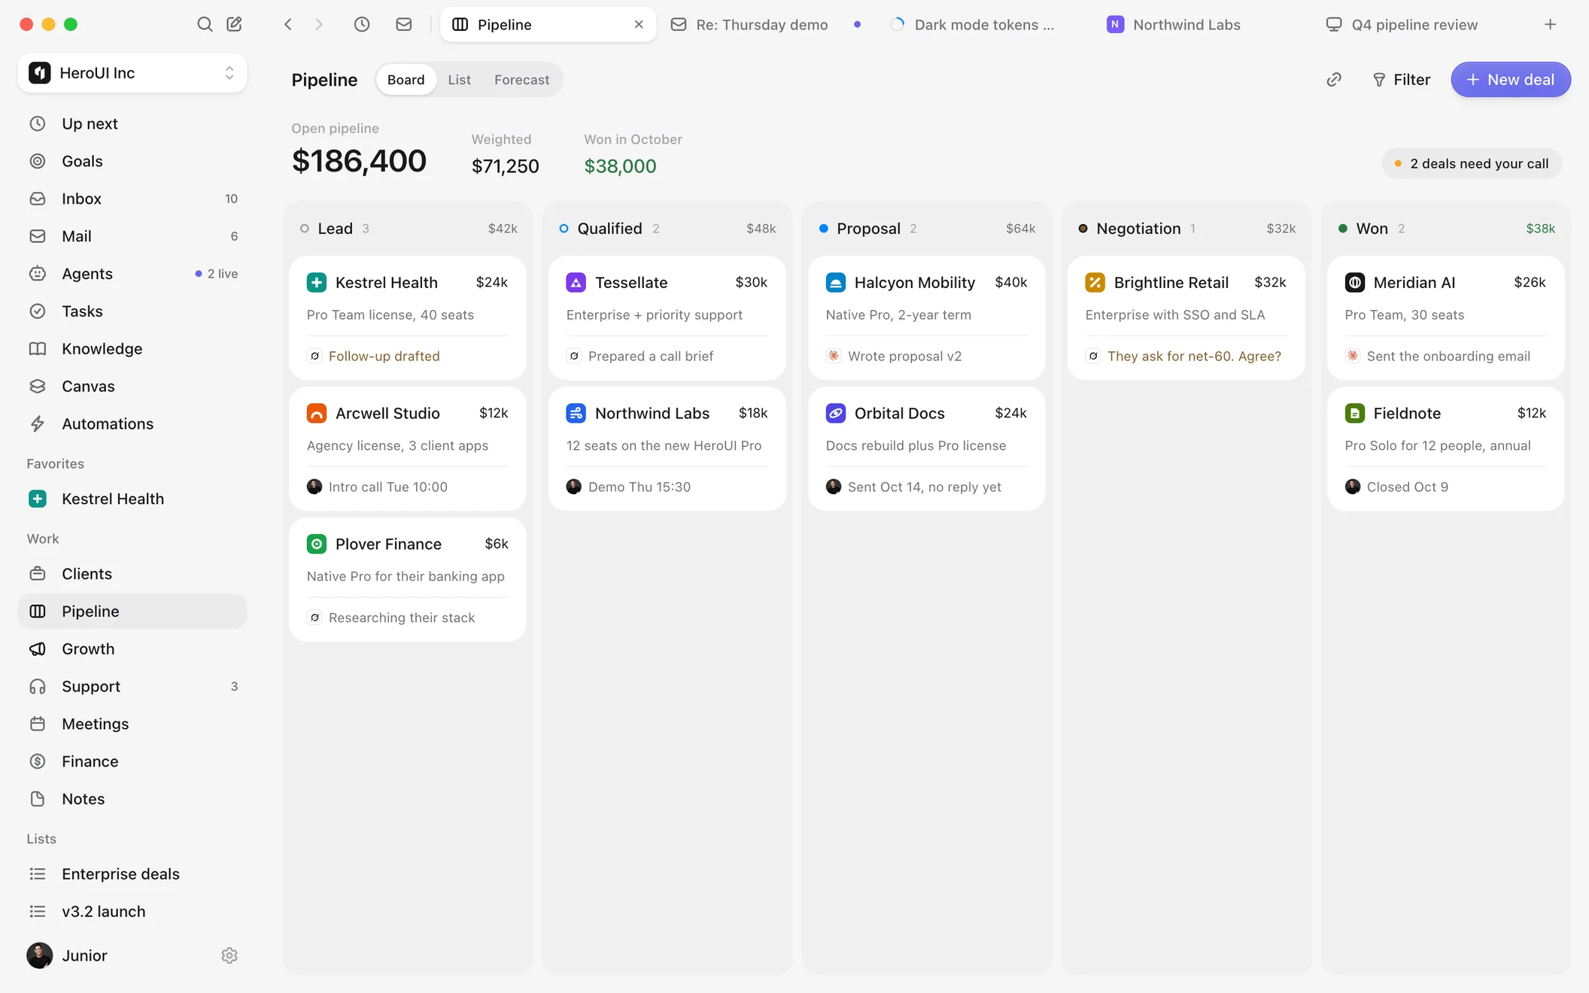
Task: Click the New deal button
Action: (1511, 80)
